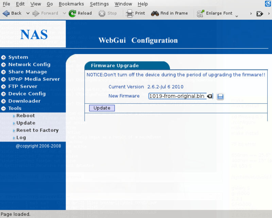Click the Forward arrow icon
This screenshot has width=272, height=218.
pos(36,13)
